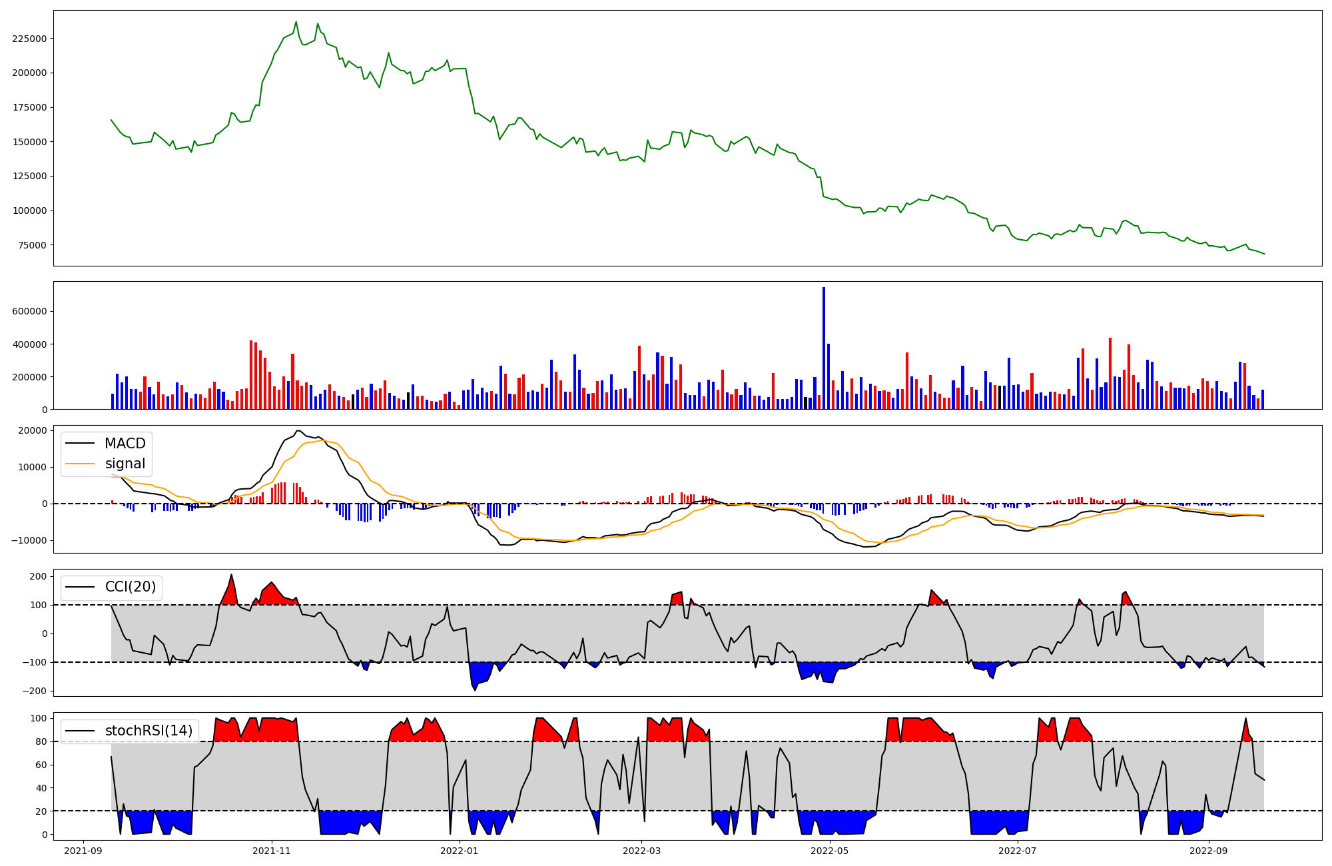The height and width of the screenshot is (866, 1332).
Task: Click the highest peak of the green price line
Action: (296, 22)
